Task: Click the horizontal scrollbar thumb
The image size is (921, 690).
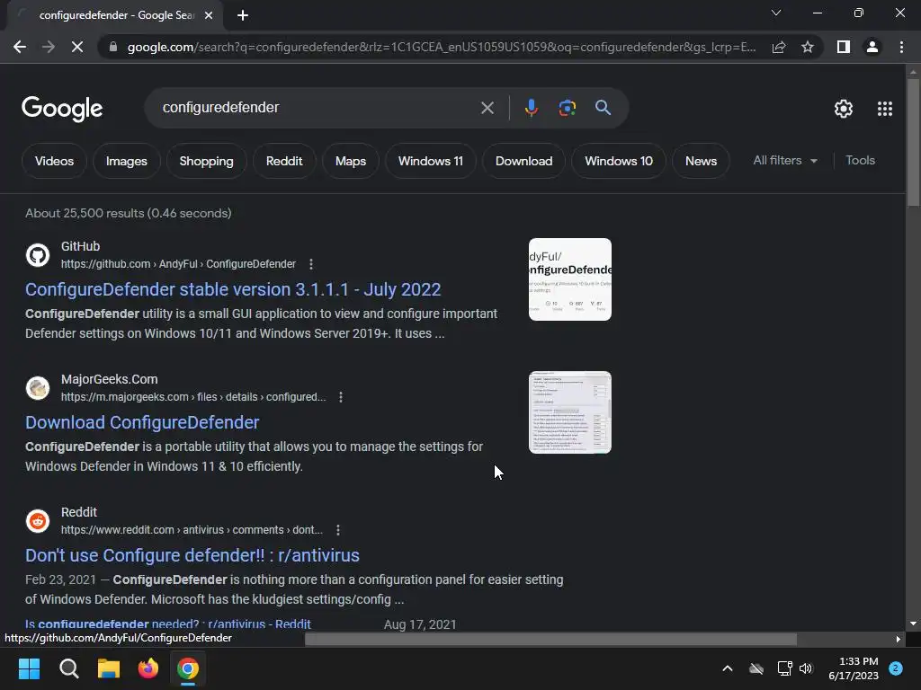Action: pos(550,639)
